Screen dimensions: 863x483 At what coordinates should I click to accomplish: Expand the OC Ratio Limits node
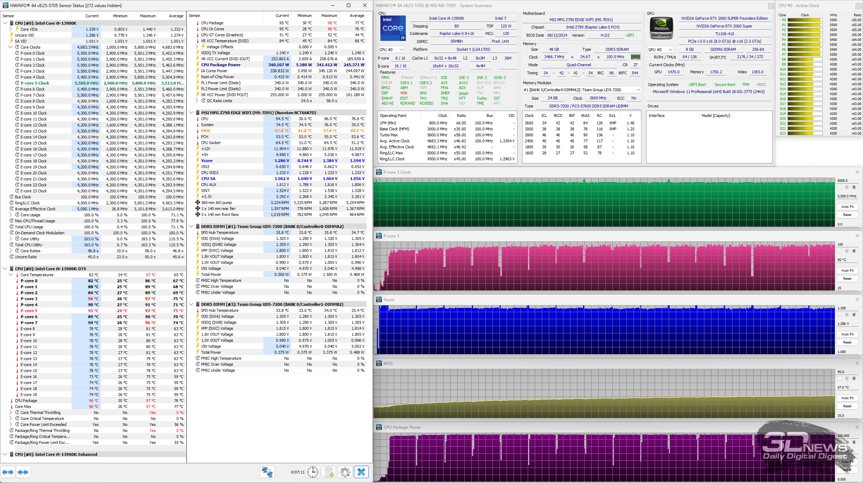197,101
